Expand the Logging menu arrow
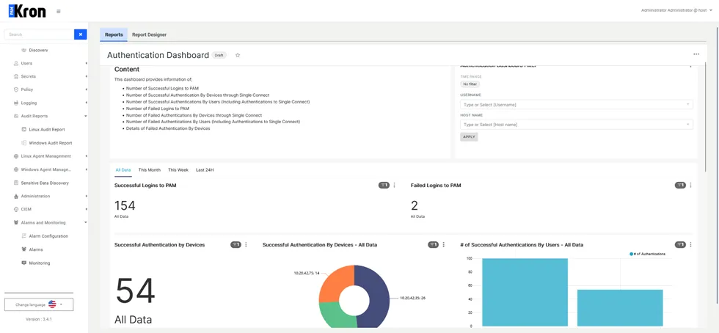Image resolution: width=719 pixels, height=333 pixels. click(x=86, y=103)
